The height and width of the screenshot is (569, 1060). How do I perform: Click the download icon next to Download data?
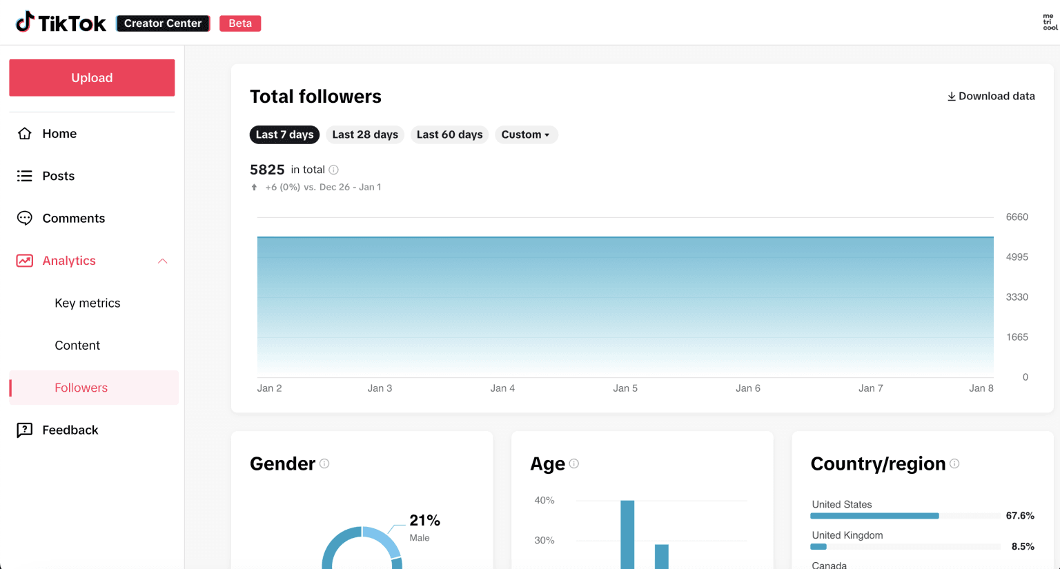(x=952, y=96)
